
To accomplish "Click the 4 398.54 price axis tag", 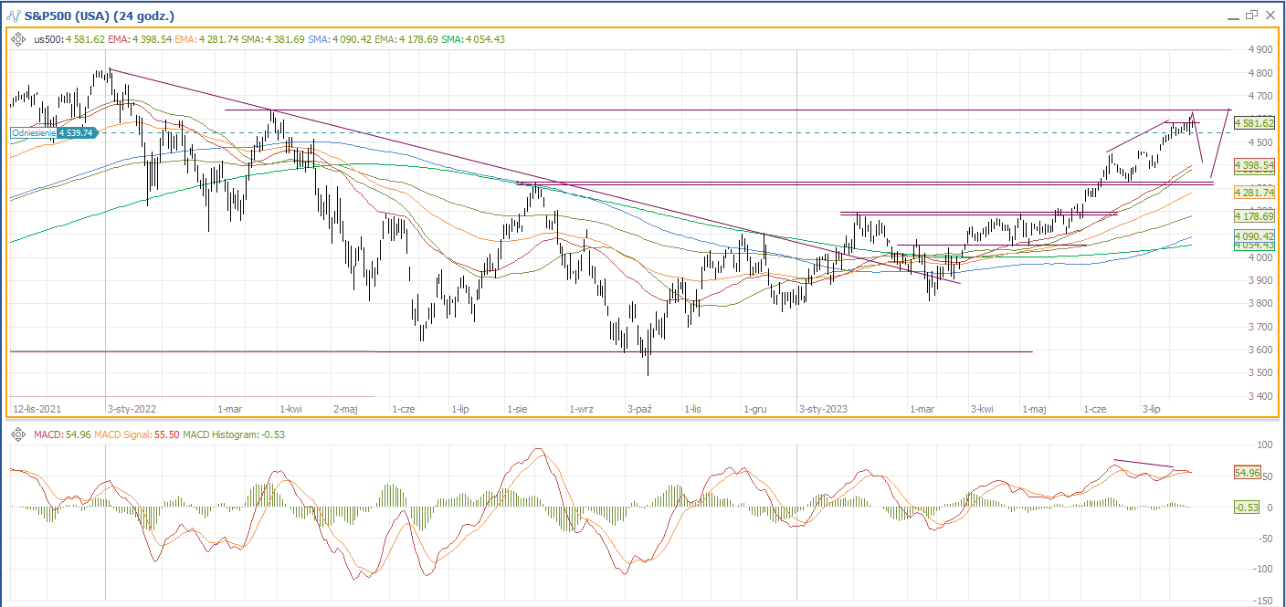I will point(1254,165).
